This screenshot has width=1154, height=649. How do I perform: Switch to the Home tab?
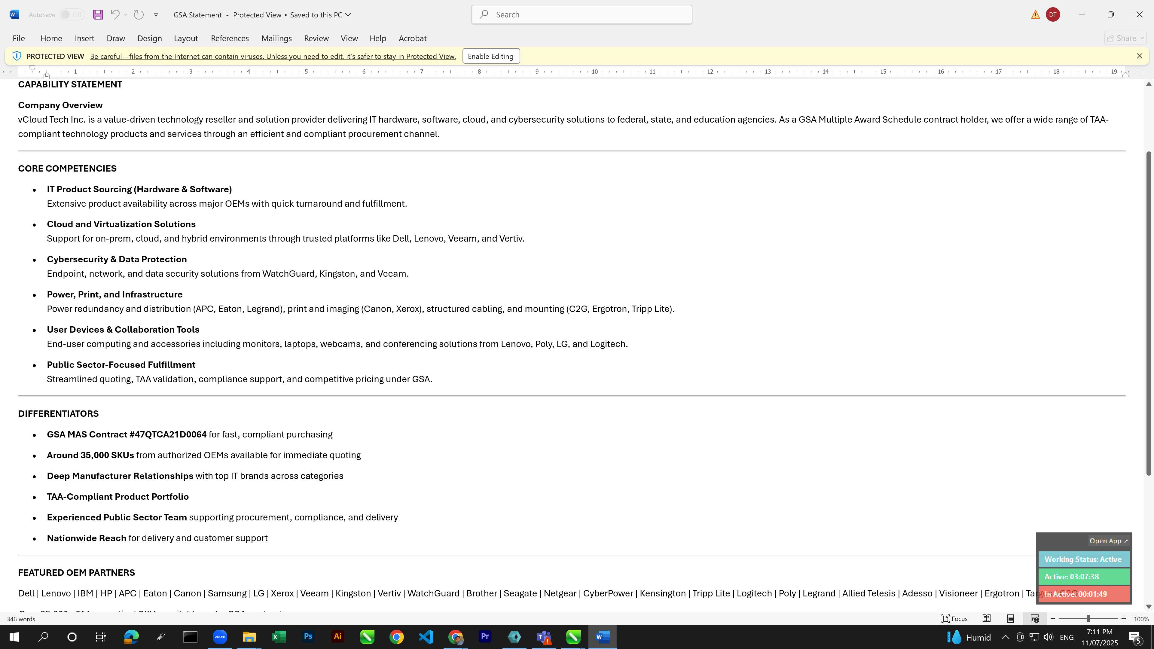(51, 38)
